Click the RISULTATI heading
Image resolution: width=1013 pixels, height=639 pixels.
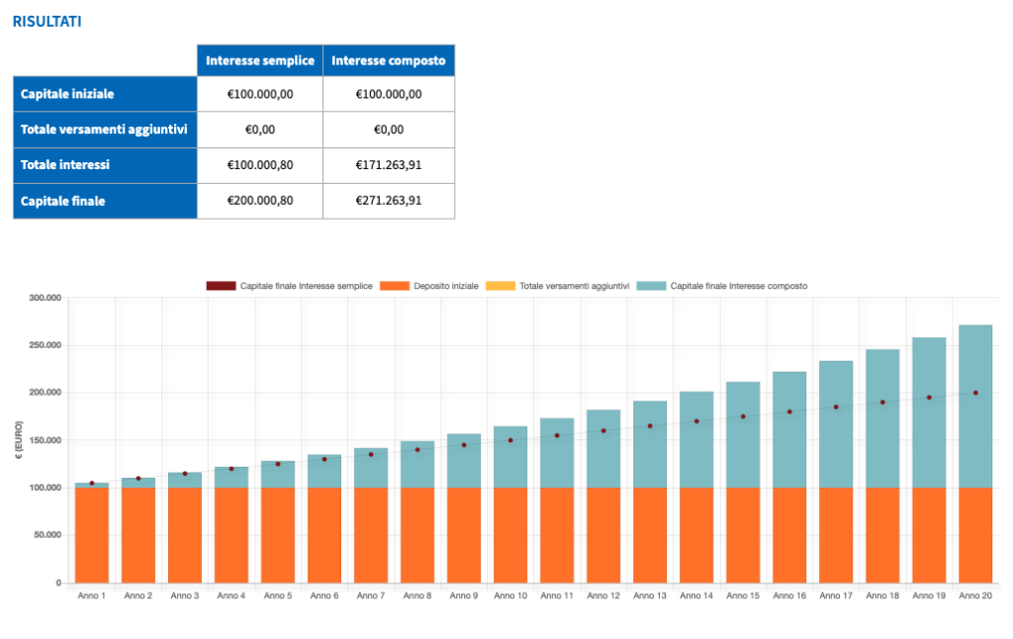tap(46, 20)
